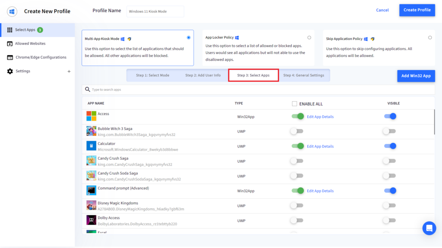
Task: Click the Cancel link
Action: tap(382, 10)
